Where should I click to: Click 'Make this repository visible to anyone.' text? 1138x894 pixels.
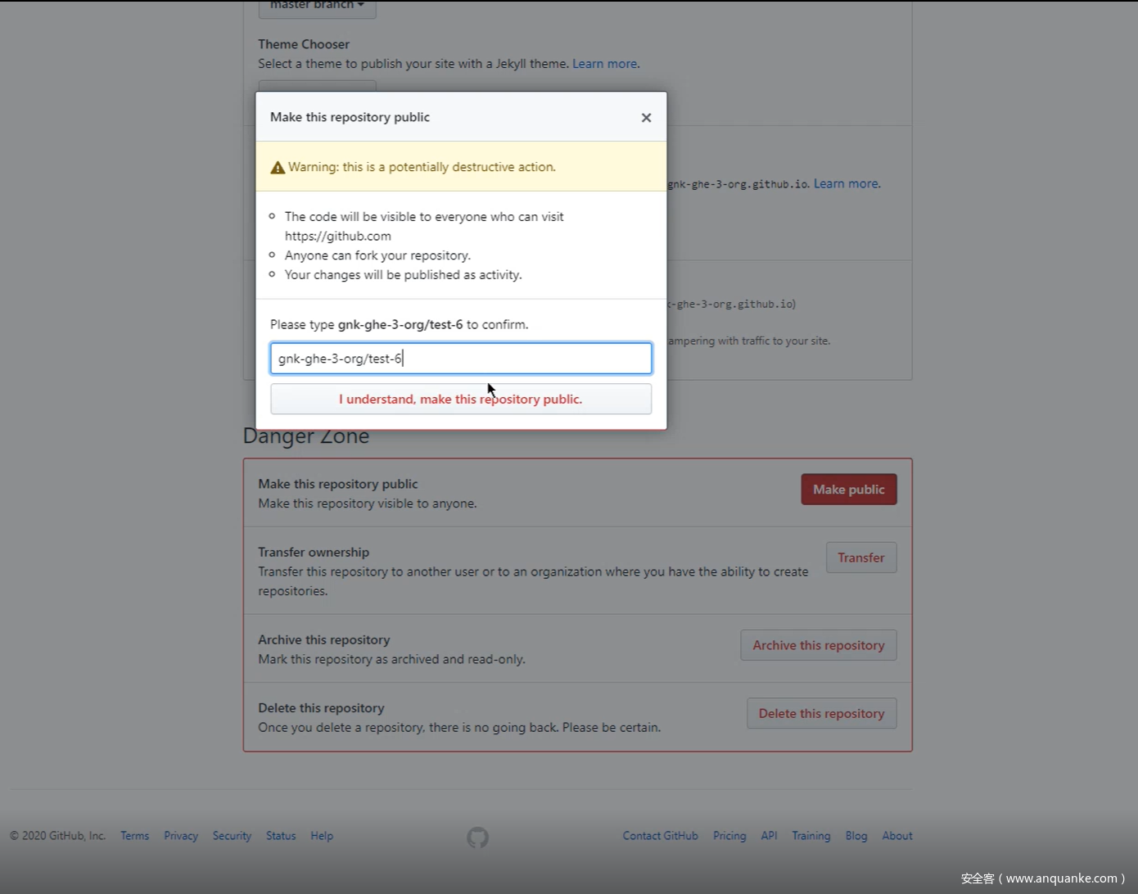[x=368, y=503]
